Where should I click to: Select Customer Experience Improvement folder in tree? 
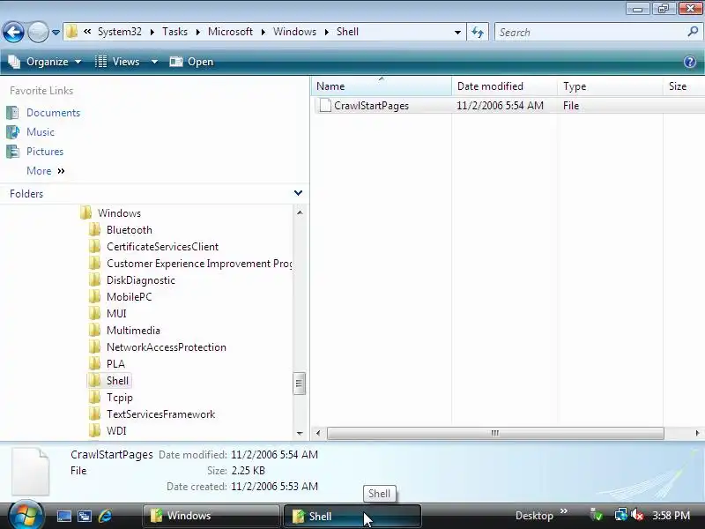point(199,263)
